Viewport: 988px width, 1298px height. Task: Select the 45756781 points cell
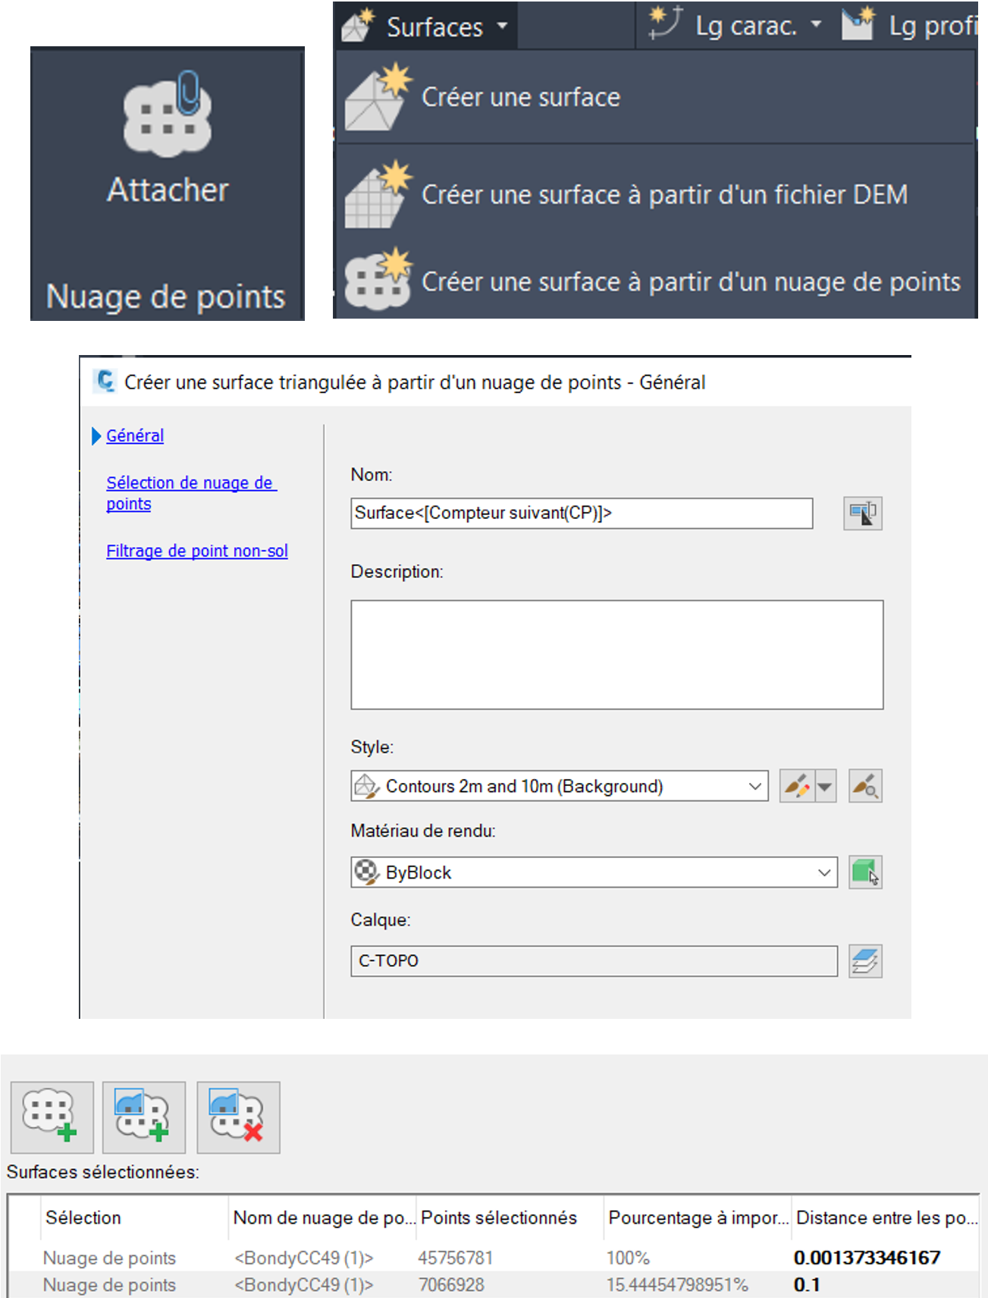(456, 1258)
